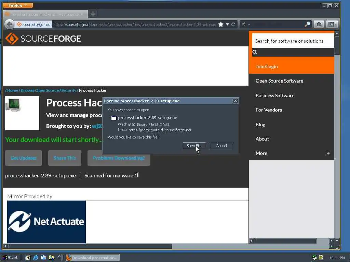350x262 pixels.
Task: Open the Business Software menu item
Action: point(275,96)
